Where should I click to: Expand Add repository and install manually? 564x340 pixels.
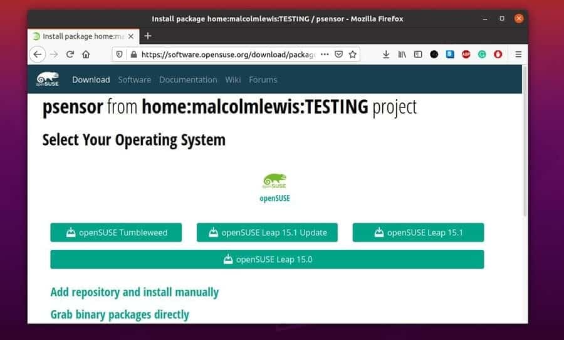click(x=135, y=292)
